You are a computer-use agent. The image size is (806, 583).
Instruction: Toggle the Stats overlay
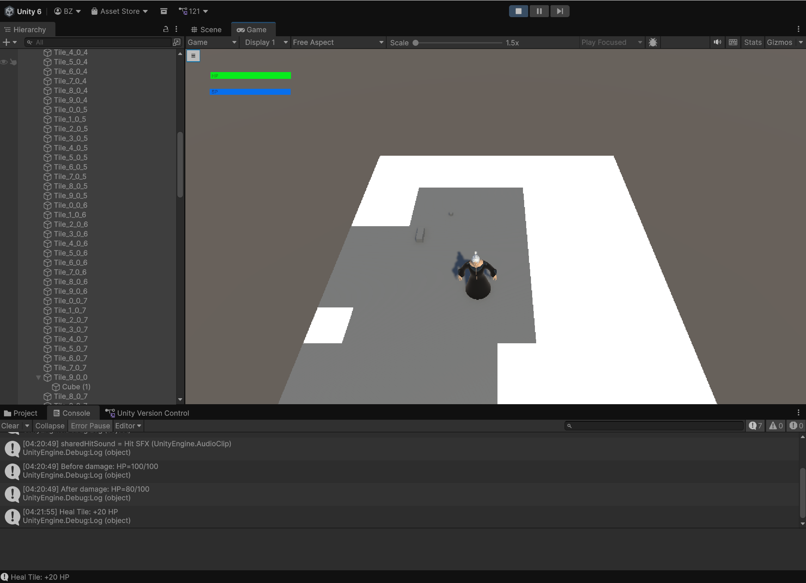[x=753, y=42]
